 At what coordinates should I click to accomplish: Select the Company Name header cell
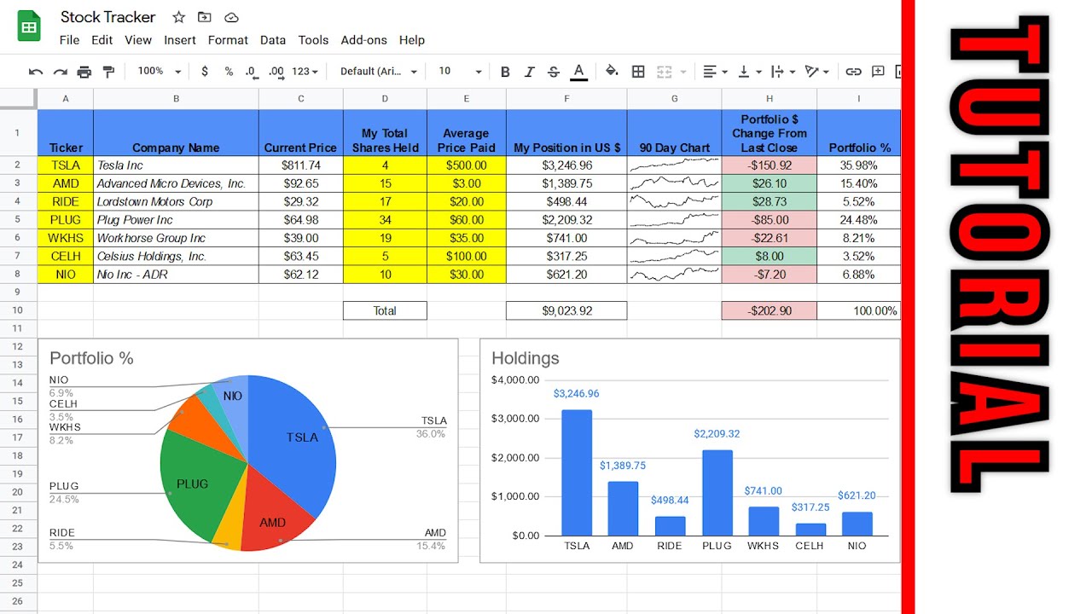click(x=176, y=132)
